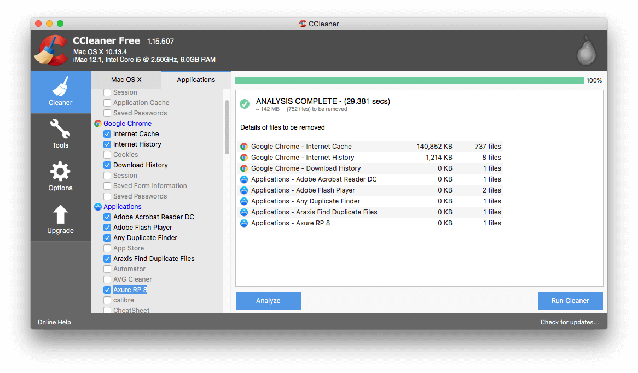Click Chrome icon on Internet History result row
638x373 pixels.
click(243, 158)
